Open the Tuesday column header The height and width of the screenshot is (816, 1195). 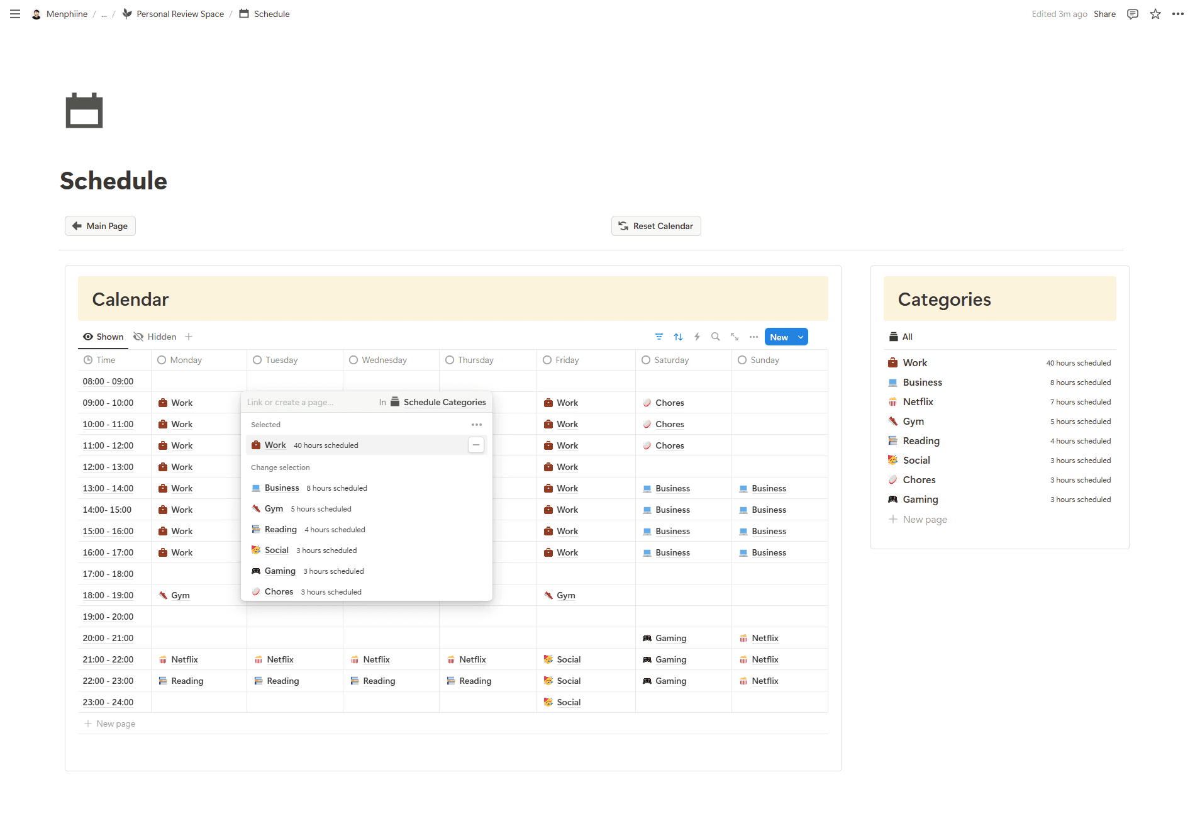click(295, 360)
